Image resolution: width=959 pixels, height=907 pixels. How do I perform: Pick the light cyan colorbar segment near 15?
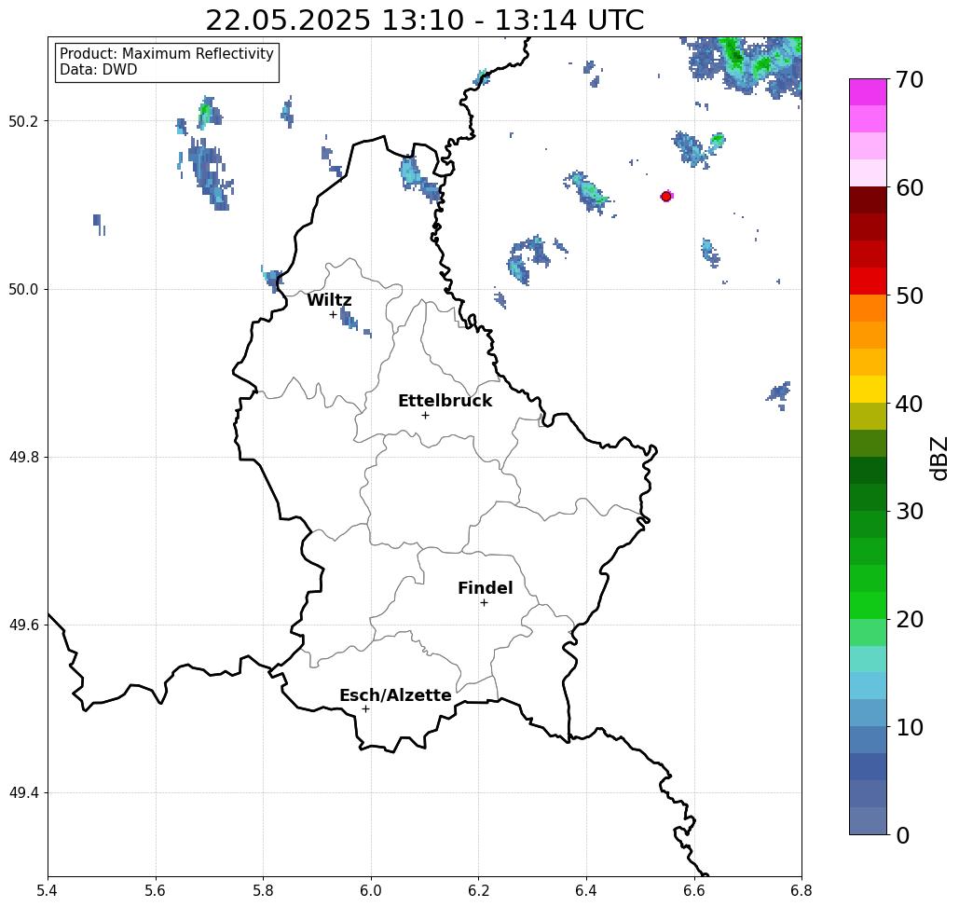pos(868,659)
